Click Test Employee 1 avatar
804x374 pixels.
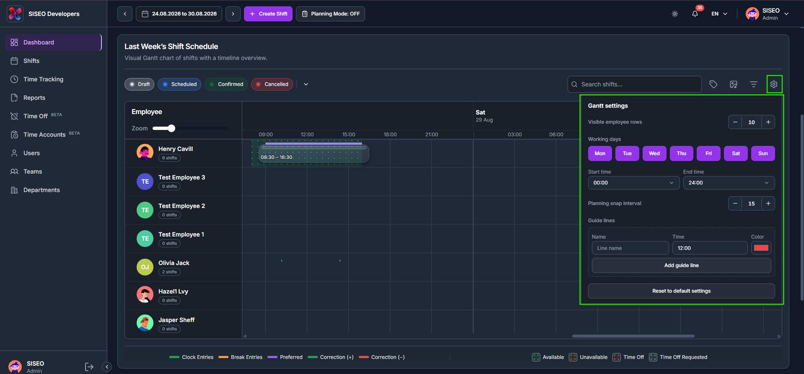(x=145, y=238)
